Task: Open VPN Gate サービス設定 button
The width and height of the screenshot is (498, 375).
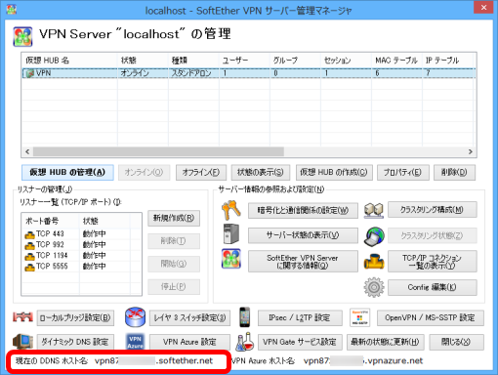Action: coord(300,342)
